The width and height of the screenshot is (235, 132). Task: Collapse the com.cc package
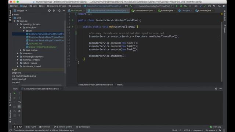15,21
